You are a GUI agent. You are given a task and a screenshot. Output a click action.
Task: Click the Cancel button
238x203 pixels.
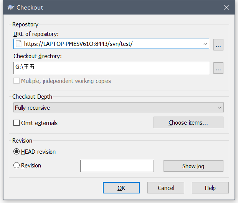pos(166,188)
